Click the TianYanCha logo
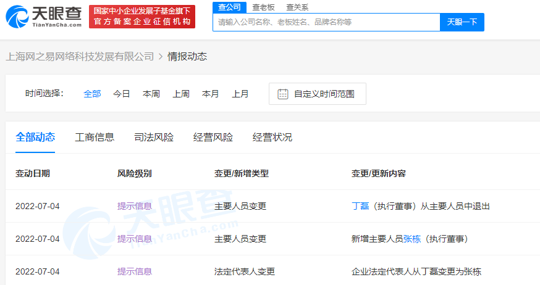 [44, 17]
